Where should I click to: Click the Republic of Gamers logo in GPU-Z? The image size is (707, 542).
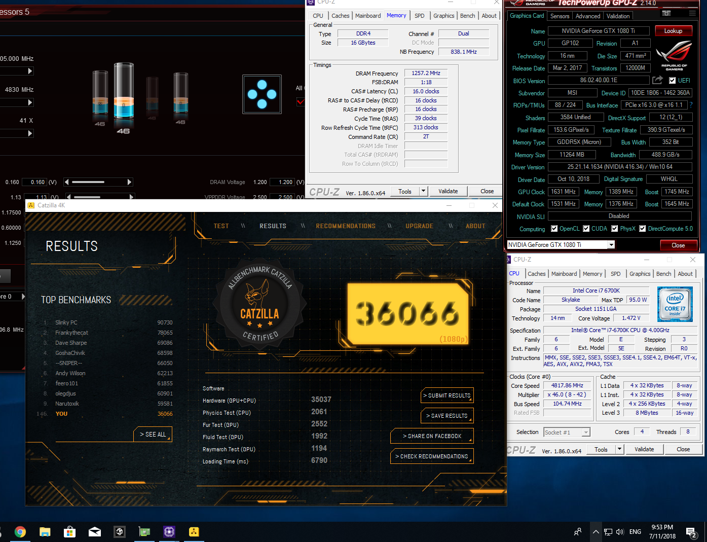[x=674, y=55]
